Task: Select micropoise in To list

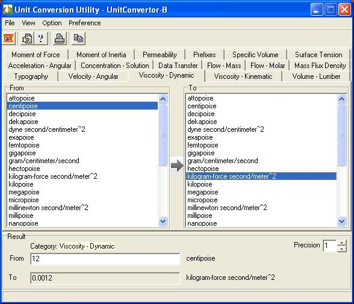Action: pyautogui.click(x=261, y=200)
